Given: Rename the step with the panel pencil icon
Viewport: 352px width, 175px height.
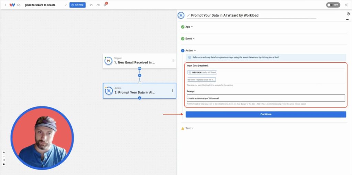Looking at the screenshot, I should click(188, 16).
